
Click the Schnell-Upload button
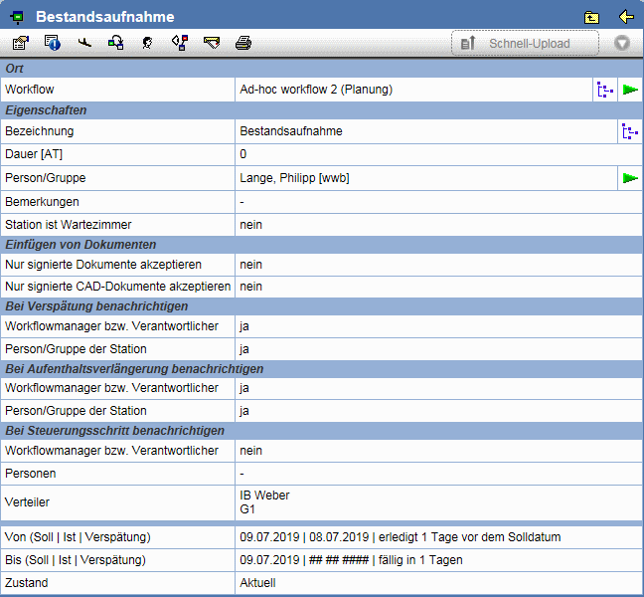[x=525, y=43]
